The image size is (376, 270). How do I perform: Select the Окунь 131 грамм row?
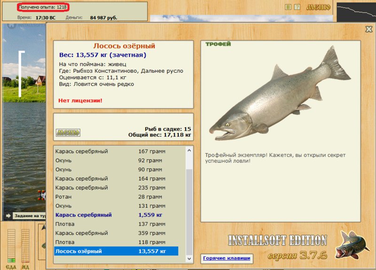pos(116,206)
